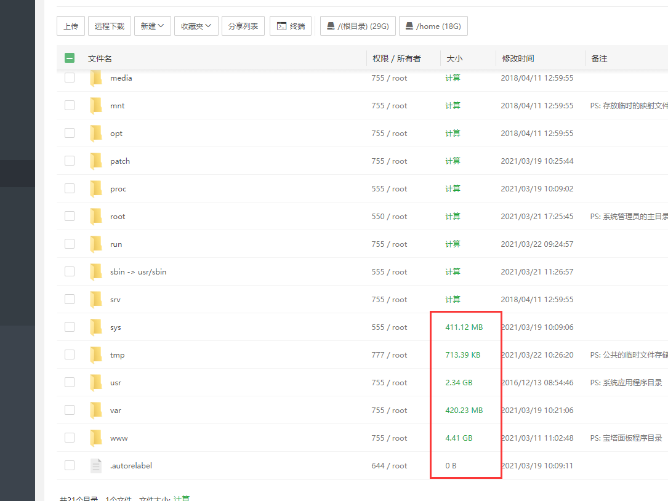668x501 pixels.
Task: Click 计算 link for the root folder size
Action: (453, 216)
